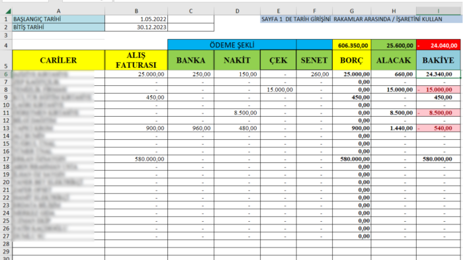Viewport: 463px width, 260px height.
Task: Select ÇEK cell with 15.000,00
Action: tap(278, 90)
